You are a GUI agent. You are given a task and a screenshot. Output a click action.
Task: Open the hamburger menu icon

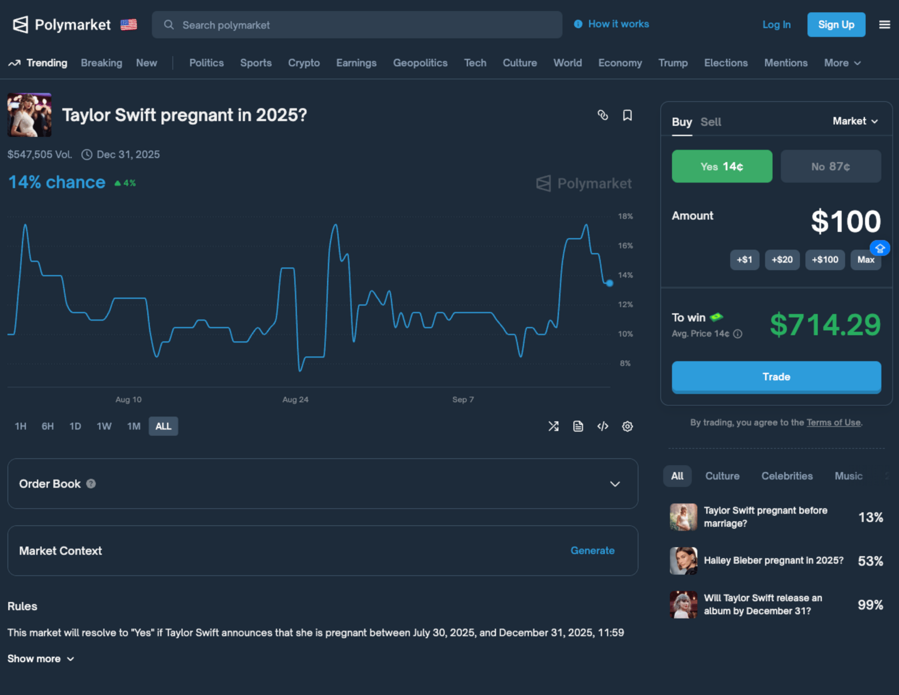pos(884,25)
